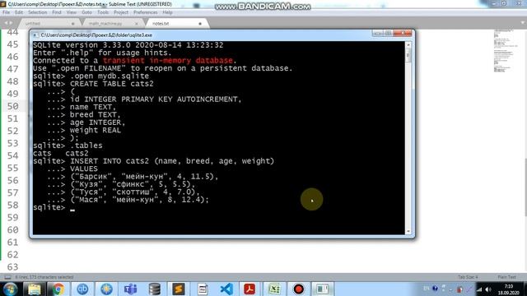The height and width of the screenshot is (296, 527).
Task: Close the math_machine.py tab
Action: click(137, 24)
